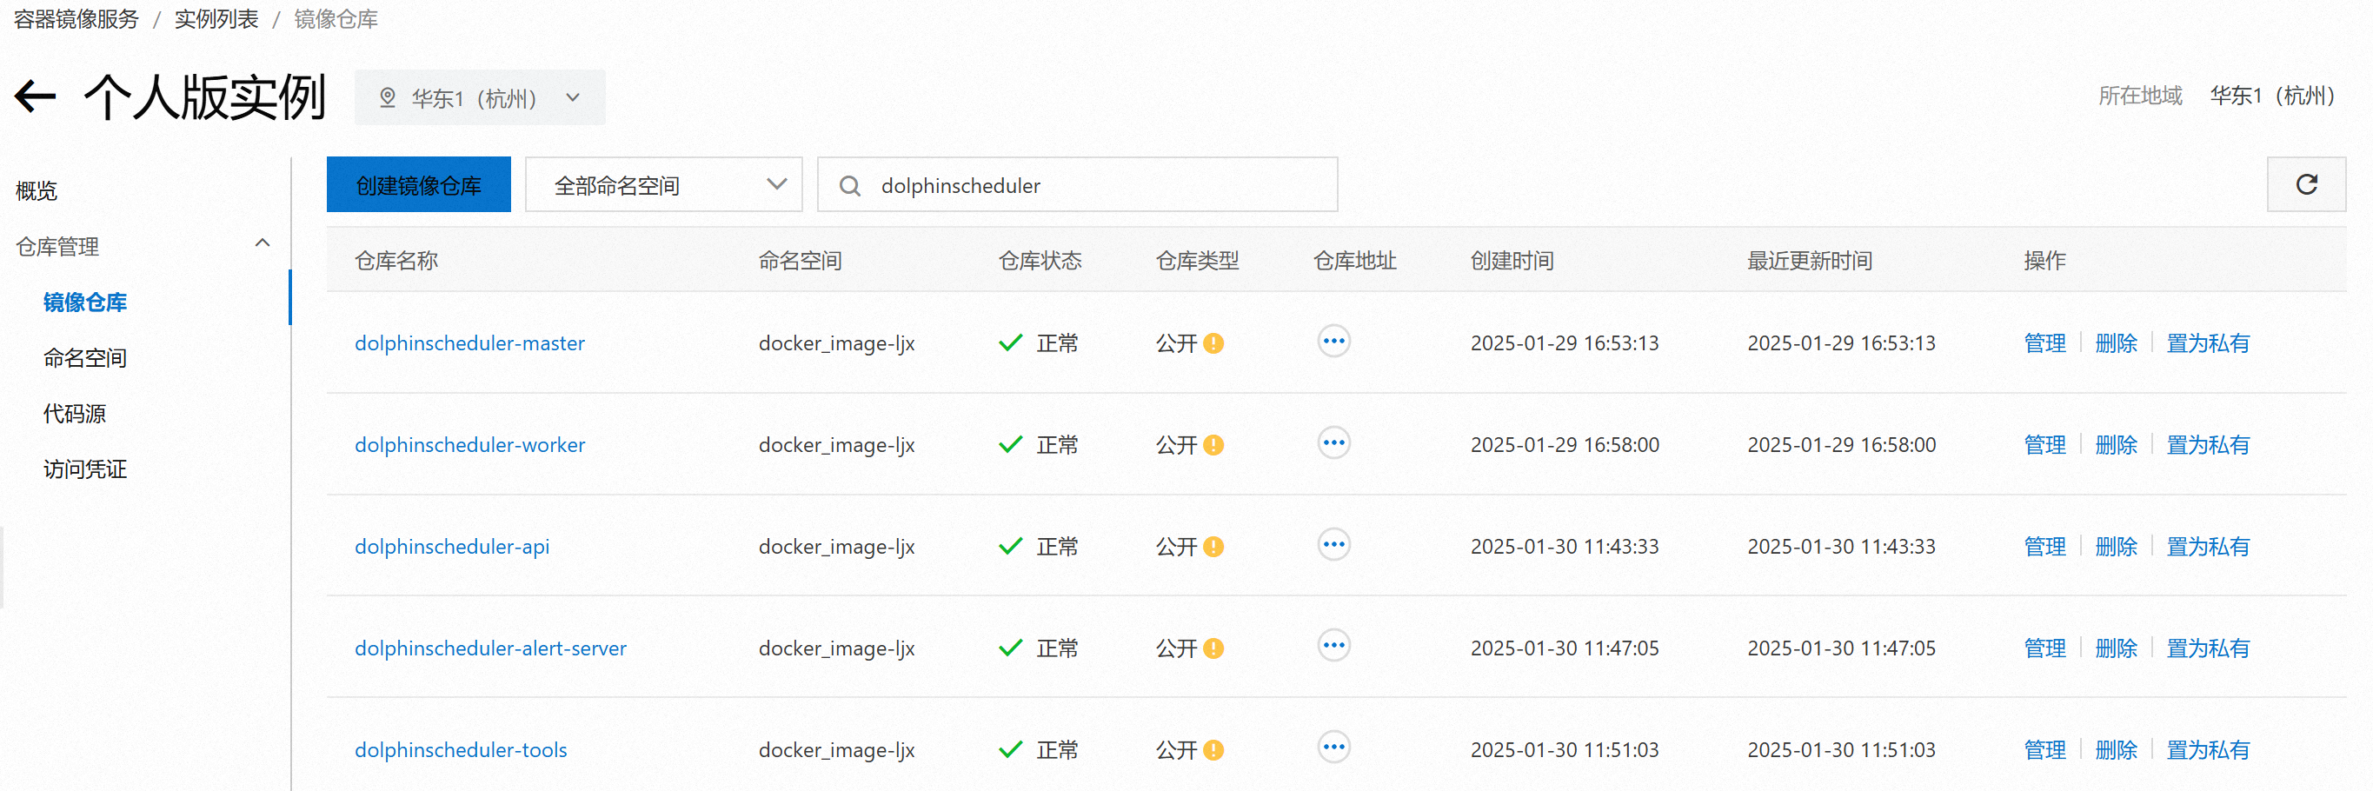Open 概览 in the sidebar
Viewport: 2373px width, 791px height.
[37, 190]
